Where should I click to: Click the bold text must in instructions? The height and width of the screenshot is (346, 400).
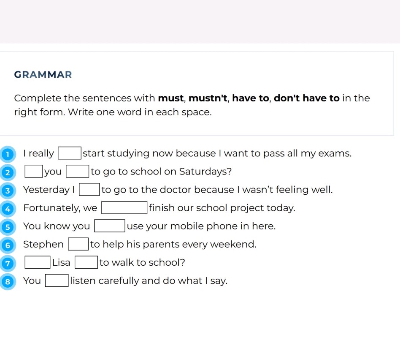tap(171, 98)
